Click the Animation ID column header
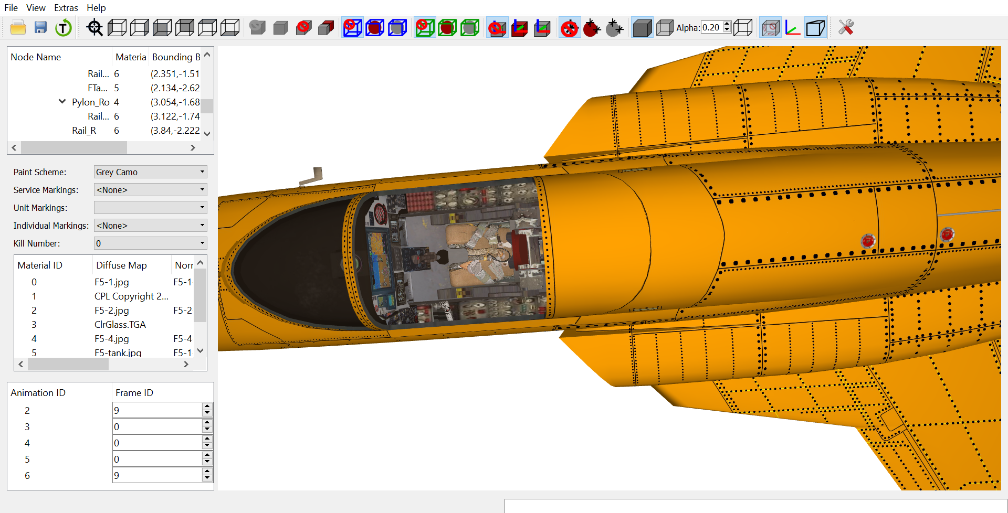The width and height of the screenshot is (1008, 513). click(60, 393)
